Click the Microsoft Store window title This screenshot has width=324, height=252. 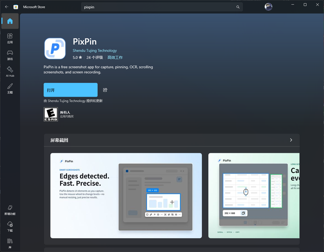(34, 7)
